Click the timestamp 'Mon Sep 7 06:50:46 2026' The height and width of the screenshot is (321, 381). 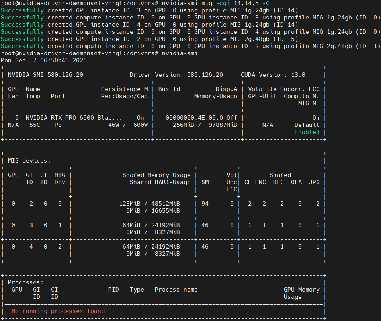point(44,60)
